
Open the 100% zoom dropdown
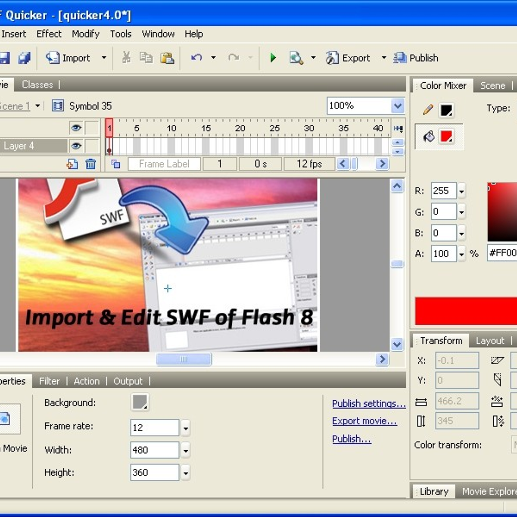click(x=398, y=106)
